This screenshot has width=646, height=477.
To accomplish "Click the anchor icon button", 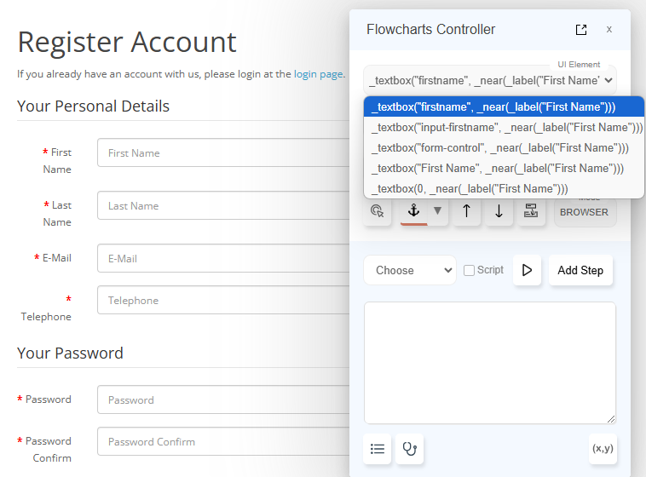I will coord(414,211).
